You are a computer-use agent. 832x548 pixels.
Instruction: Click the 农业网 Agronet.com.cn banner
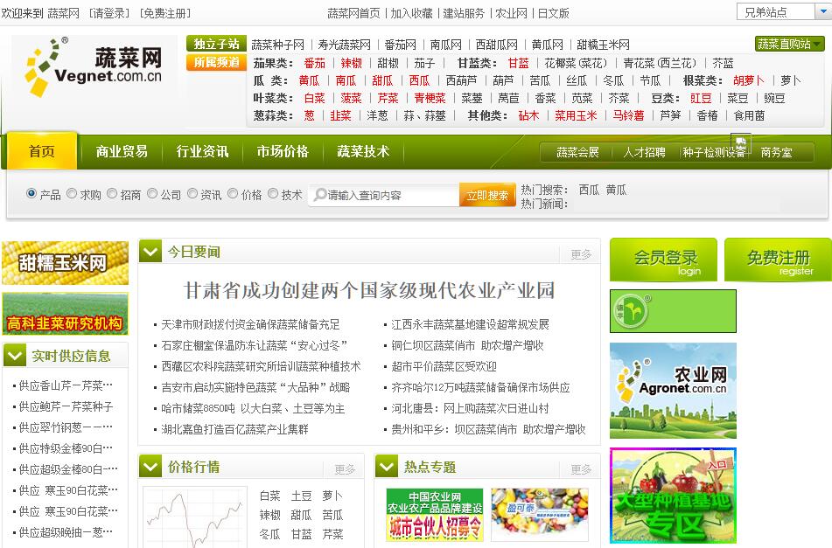point(673,391)
